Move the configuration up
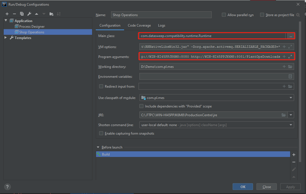The height and width of the screenshot is (194, 306). [x=36, y=14]
